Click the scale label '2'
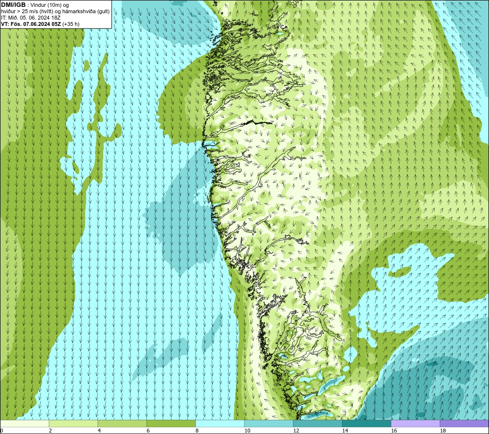489x434 pixels. tap(50, 431)
